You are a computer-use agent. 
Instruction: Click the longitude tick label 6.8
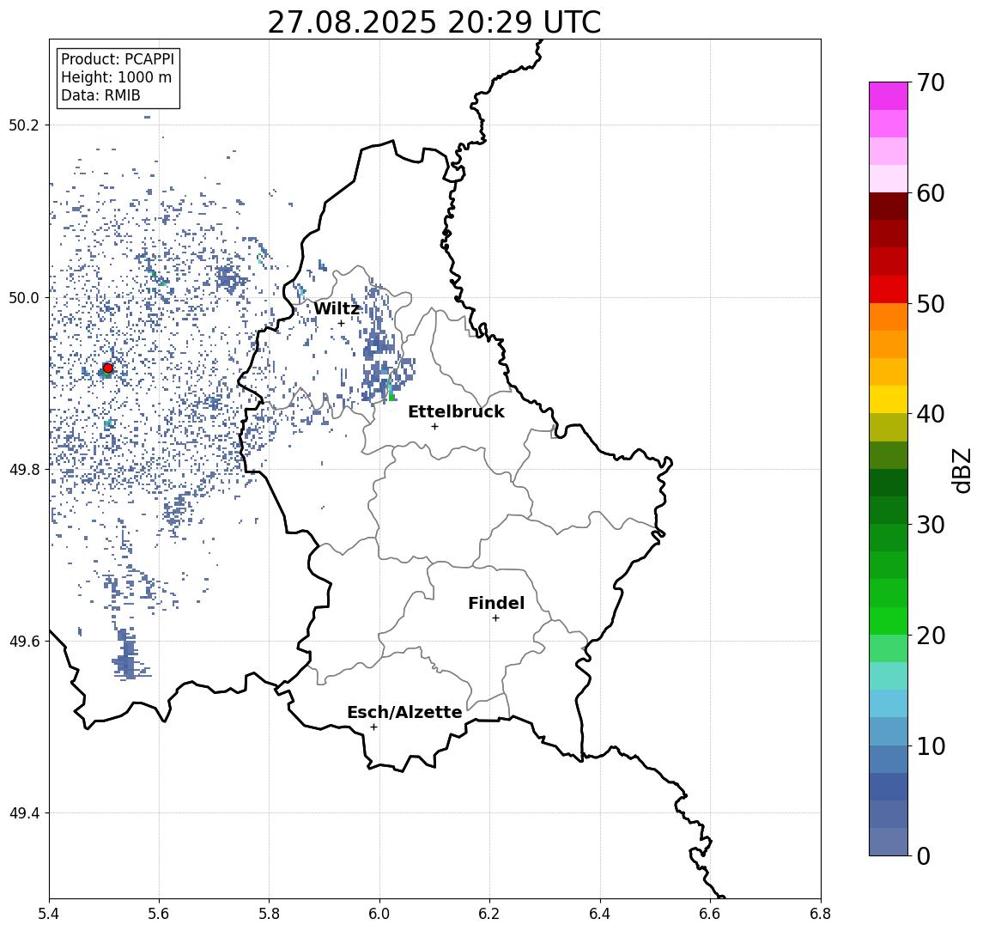(x=820, y=914)
